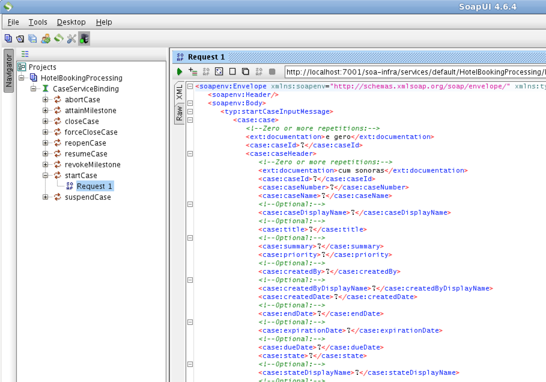This screenshot has width=546, height=382.
Task: Select Request 1 in the navigator tree
Action: (x=94, y=186)
